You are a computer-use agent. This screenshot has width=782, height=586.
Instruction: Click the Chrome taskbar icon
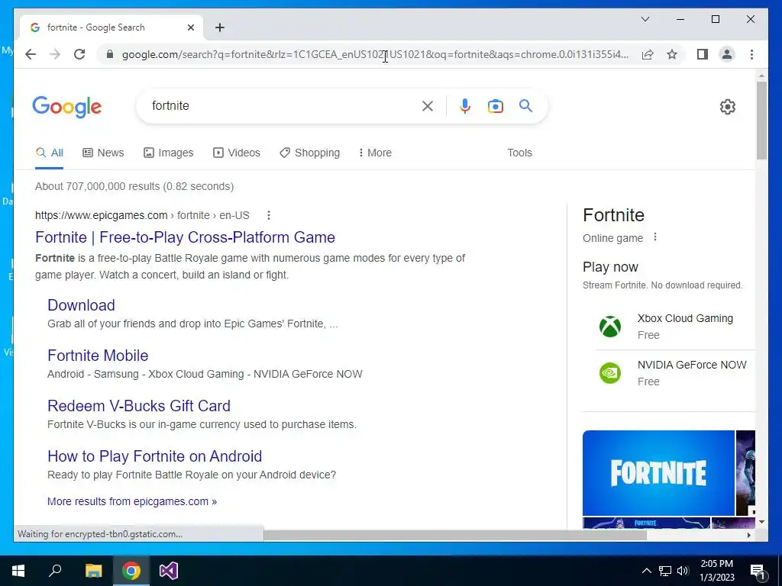click(x=131, y=571)
